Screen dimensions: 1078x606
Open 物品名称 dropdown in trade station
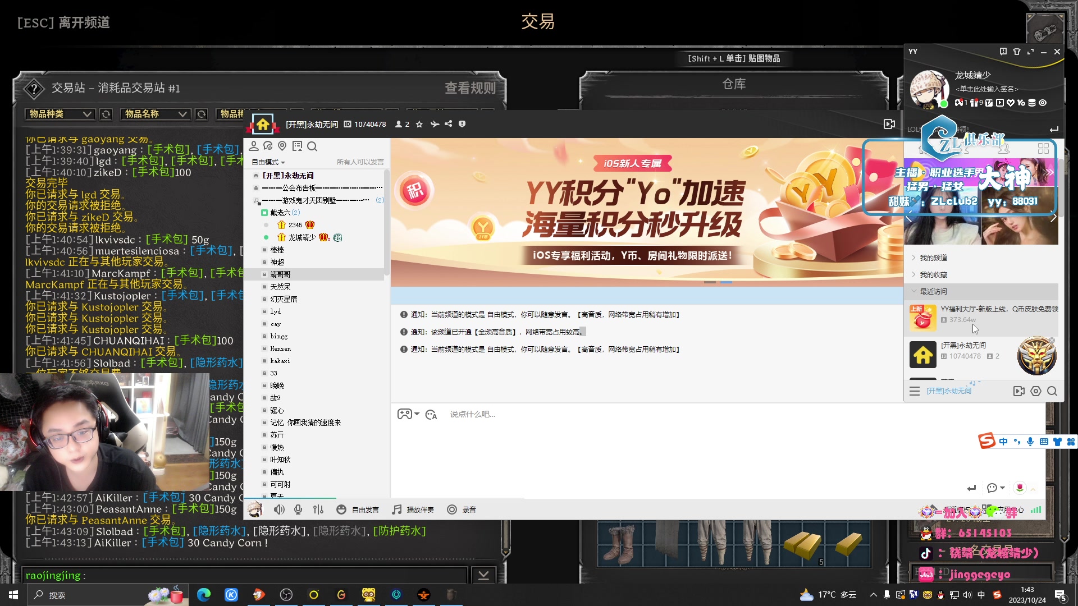pyautogui.click(x=155, y=114)
